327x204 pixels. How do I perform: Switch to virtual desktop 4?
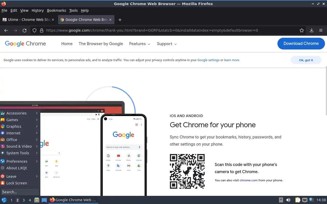click(x=30, y=200)
